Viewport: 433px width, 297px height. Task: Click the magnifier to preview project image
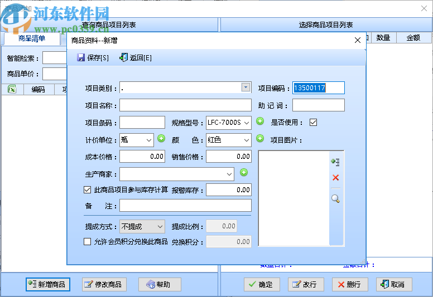(x=335, y=198)
